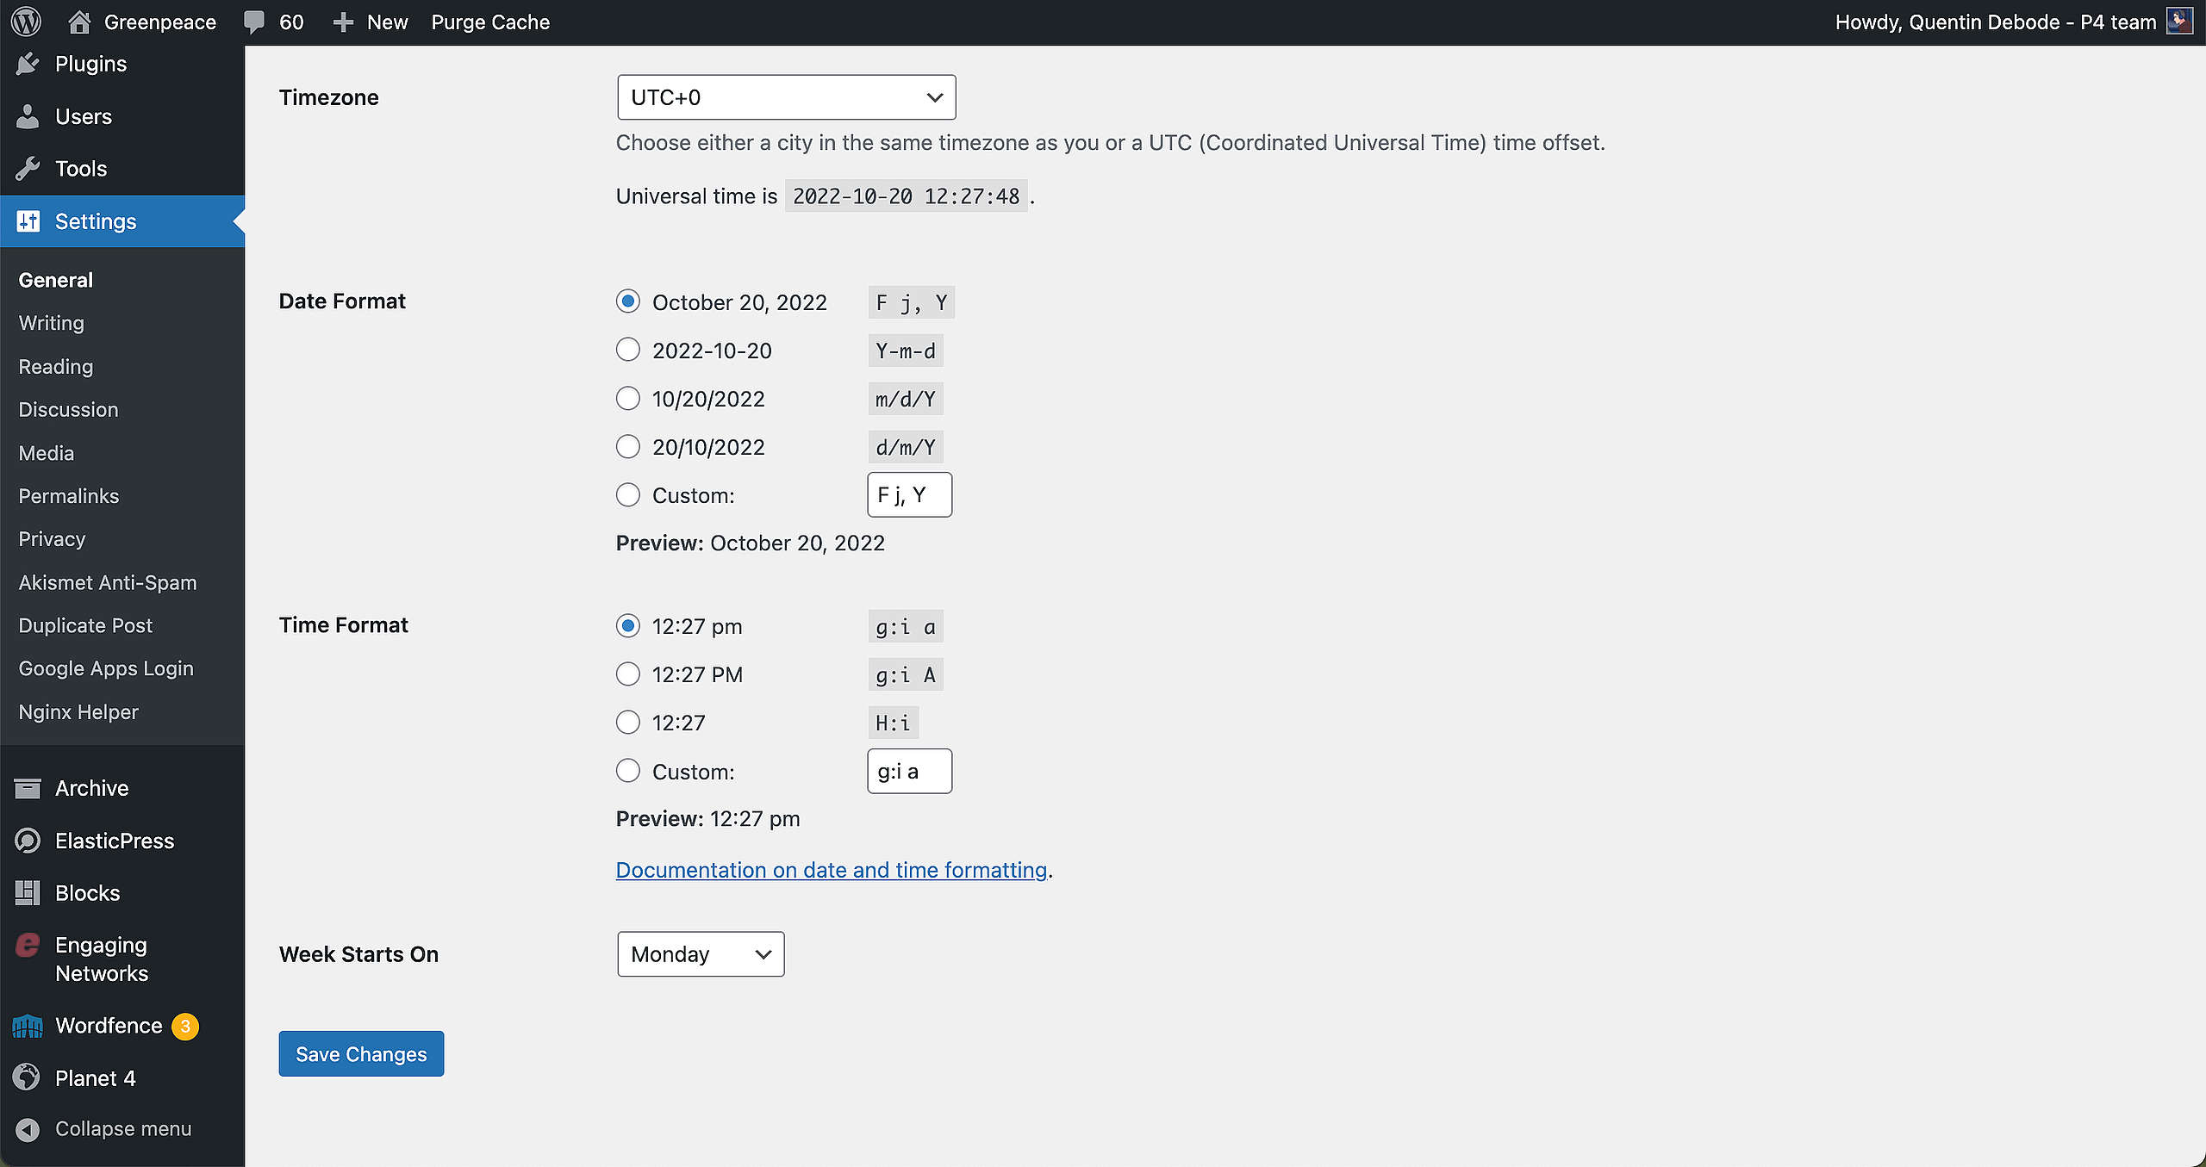The height and width of the screenshot is (1167, 2206).
Task: Click Purge Cache in admin bar
Action: (490, 22)
